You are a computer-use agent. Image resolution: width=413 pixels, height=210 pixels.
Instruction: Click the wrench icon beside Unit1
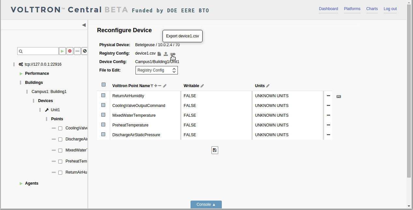(47, 110)
